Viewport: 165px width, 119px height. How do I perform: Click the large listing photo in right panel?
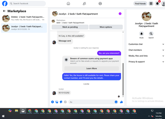pyautogui.click(x=146, y=16)
